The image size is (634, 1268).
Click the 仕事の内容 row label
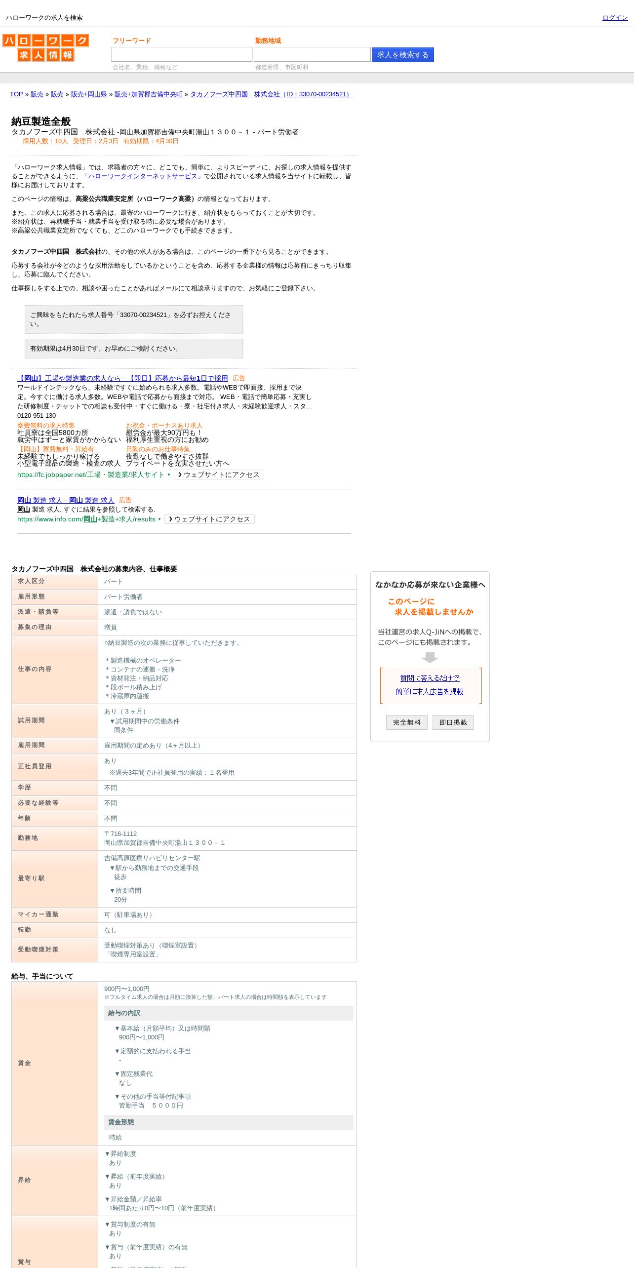tap(35, 669)
